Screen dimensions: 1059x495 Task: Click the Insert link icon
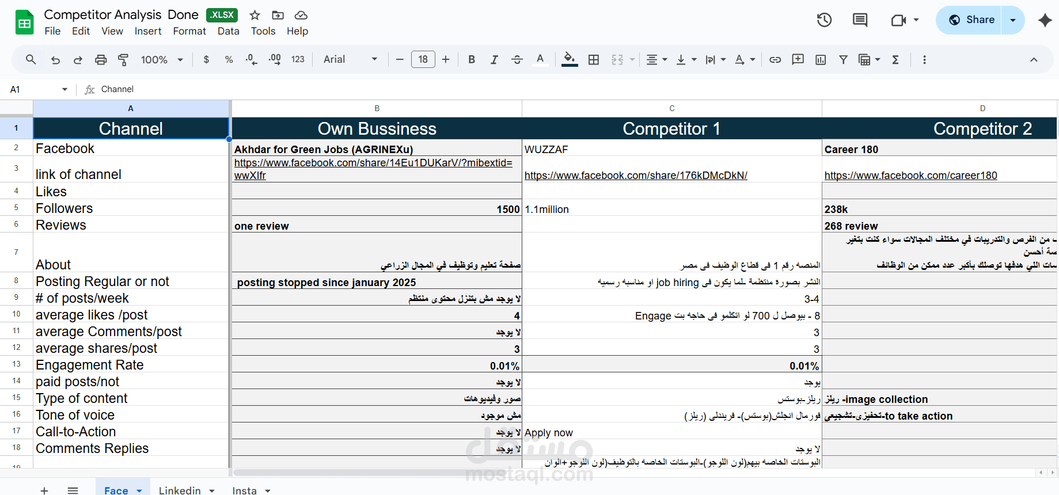(775, 59)
